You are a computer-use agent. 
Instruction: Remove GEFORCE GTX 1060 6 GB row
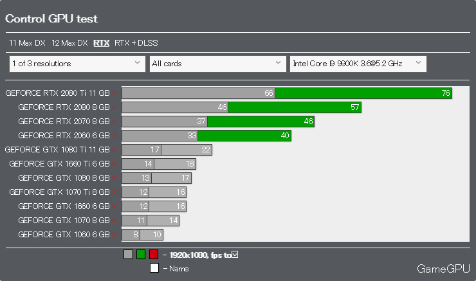[114, 235]
